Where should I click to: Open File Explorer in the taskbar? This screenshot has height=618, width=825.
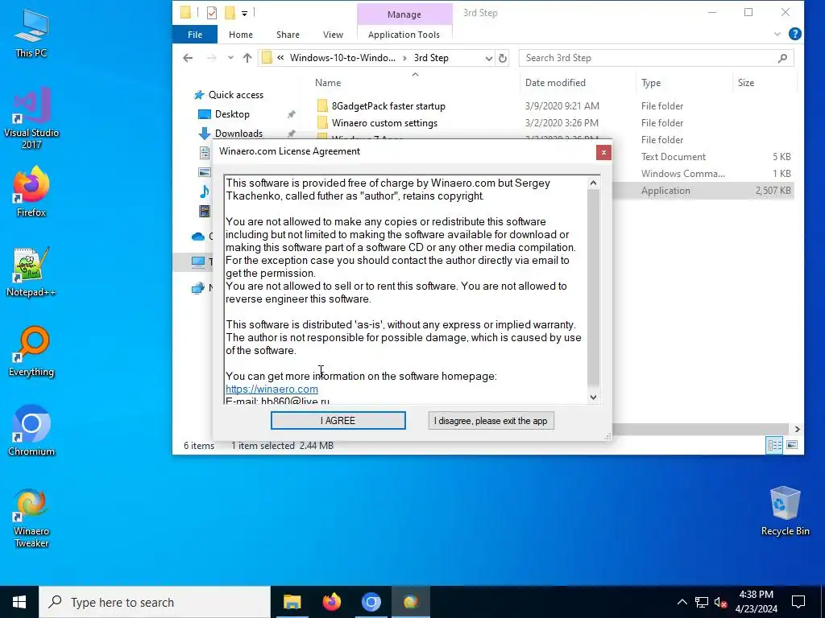[x=292, y=602]
